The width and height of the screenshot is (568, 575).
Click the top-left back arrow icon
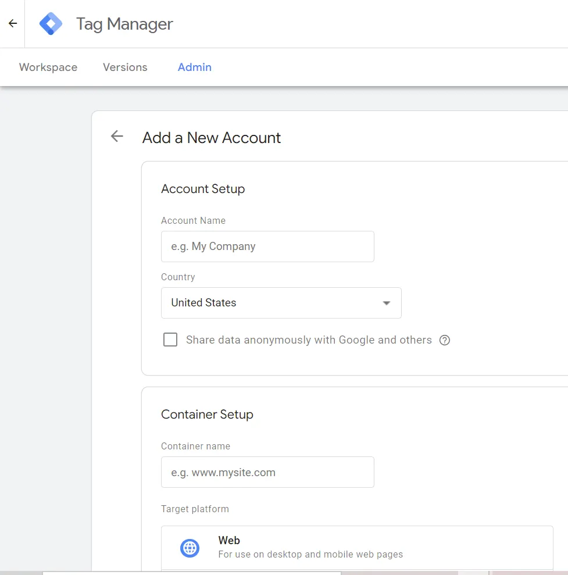pos(13,24)
